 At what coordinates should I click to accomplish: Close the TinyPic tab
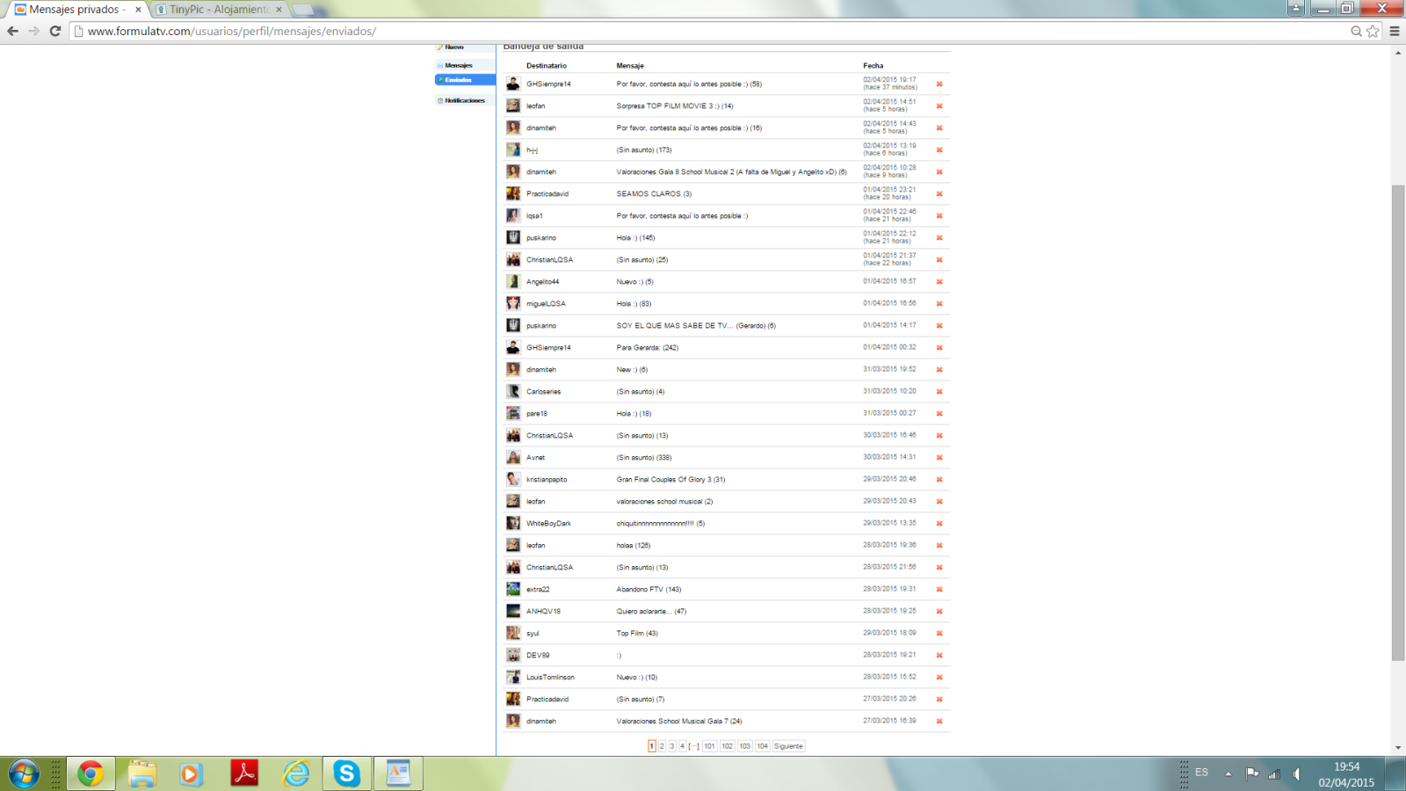[x=279, y=10]
